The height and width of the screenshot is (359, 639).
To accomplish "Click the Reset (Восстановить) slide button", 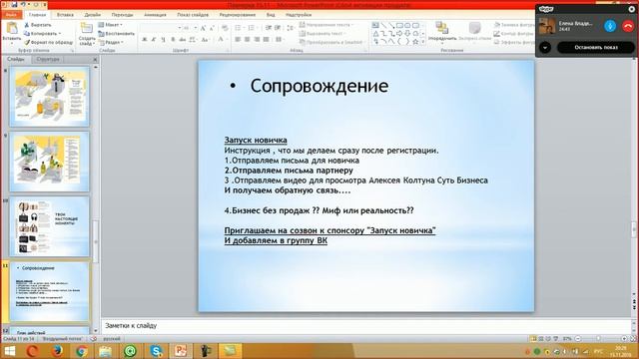I will click(x=116, y=33).
